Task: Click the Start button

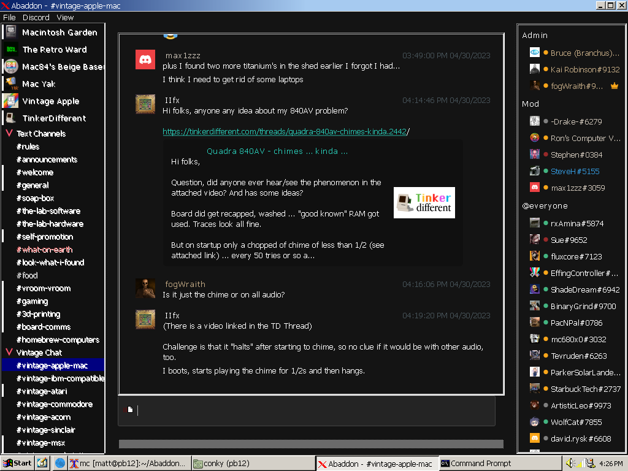Action: click(x=17, y=464)
